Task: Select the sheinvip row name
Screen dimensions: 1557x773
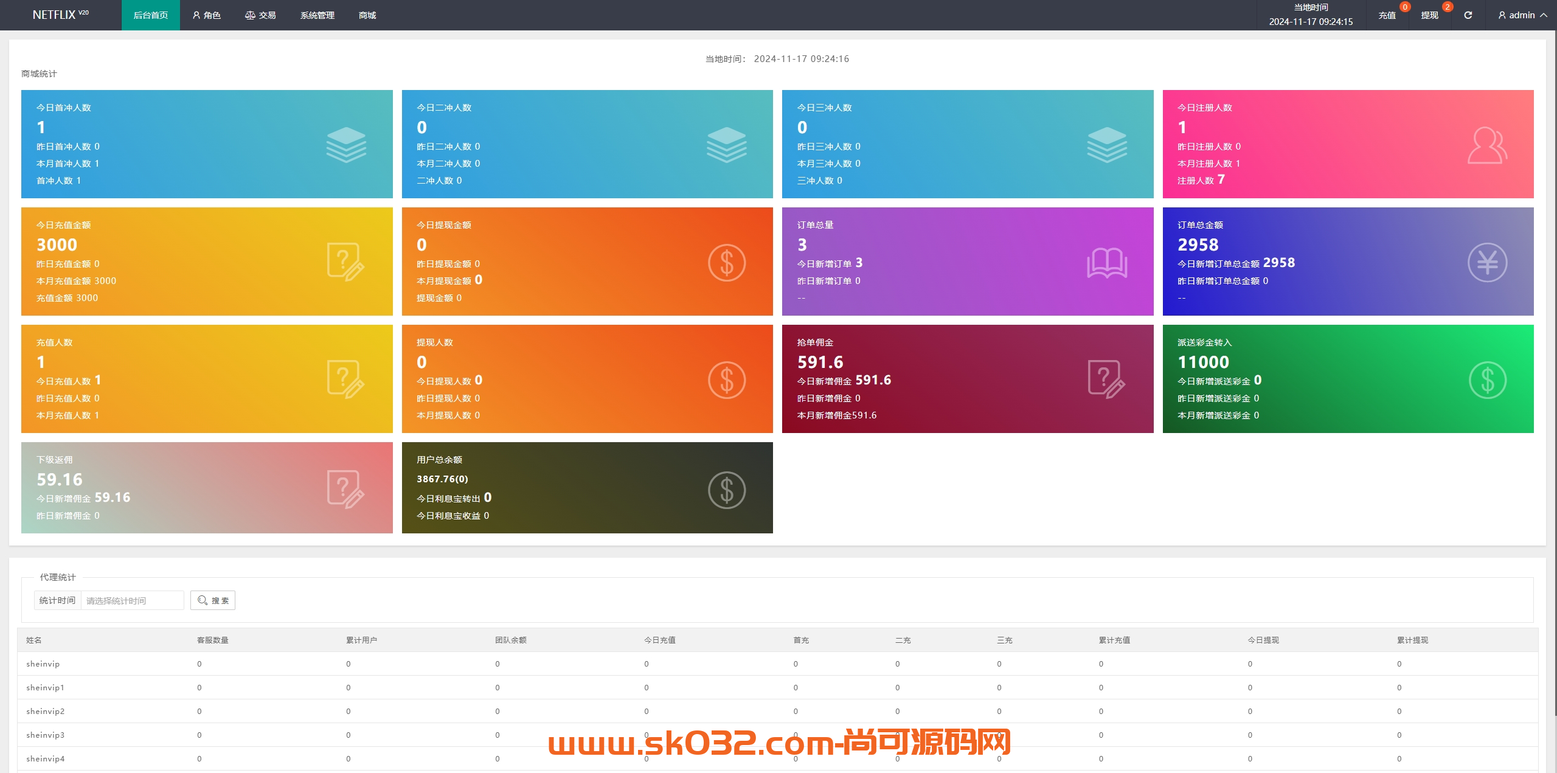Action: 43,664
